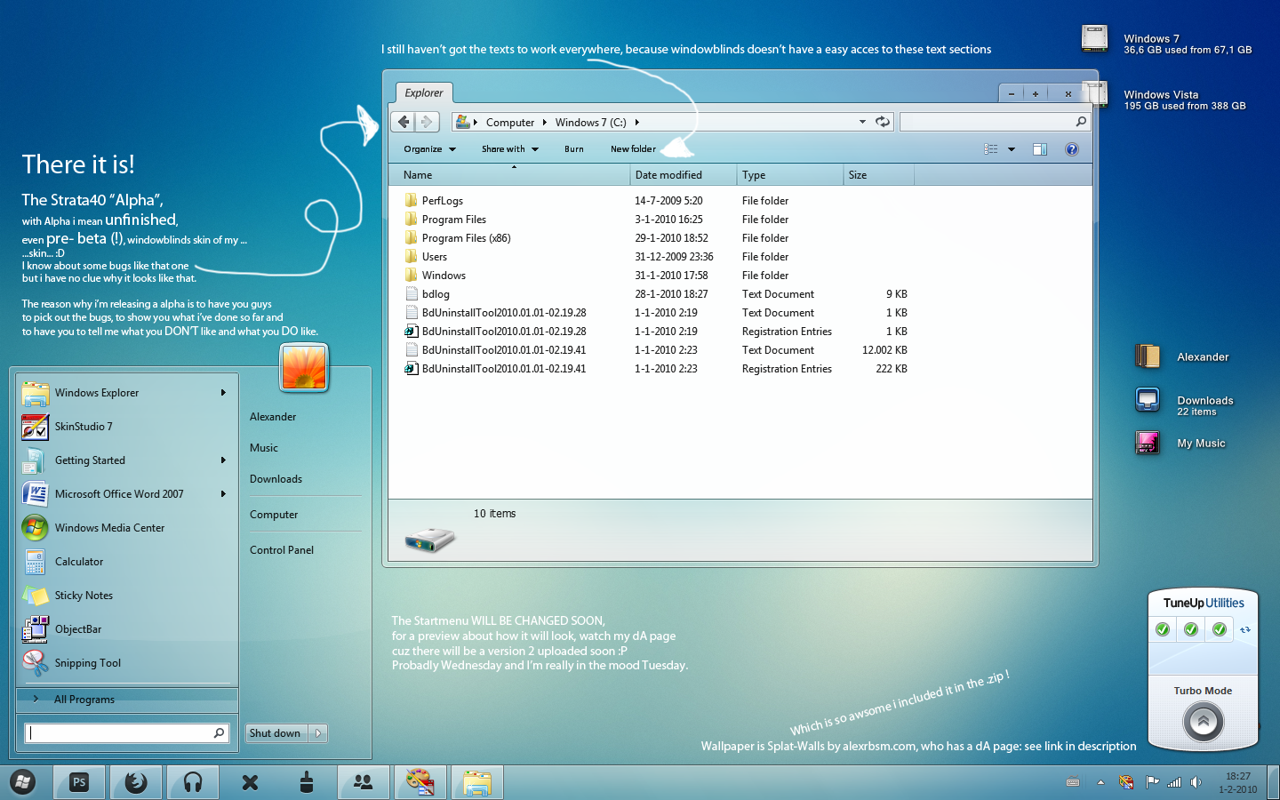The height and width of the screenshot is (800, 1280).
Task: Open the people icon on the taskbar
Action: click(x=364, y=782)
